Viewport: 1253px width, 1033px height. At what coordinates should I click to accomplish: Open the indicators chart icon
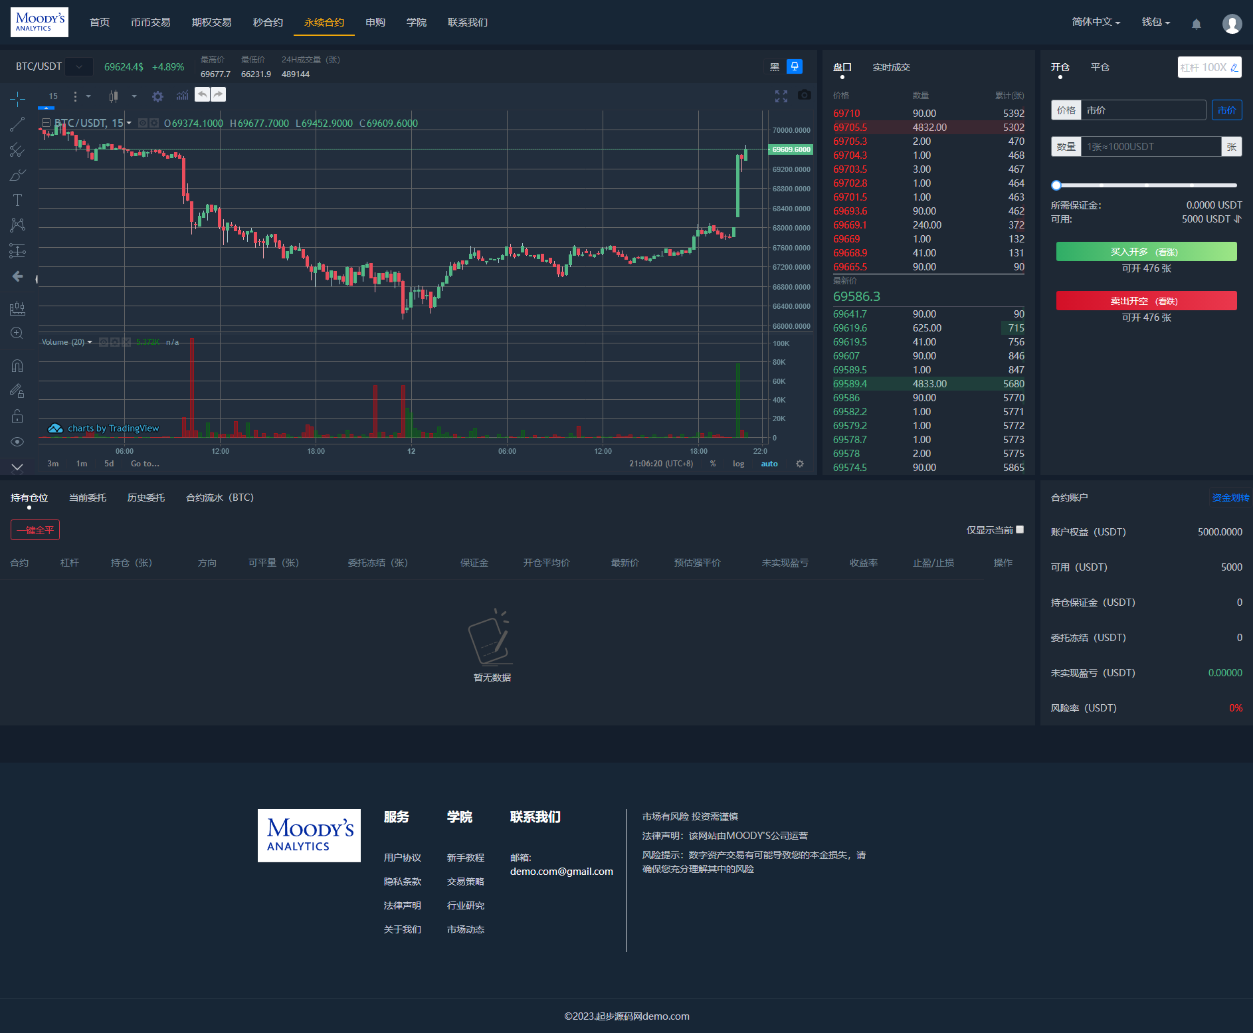[x=182, y=96]
